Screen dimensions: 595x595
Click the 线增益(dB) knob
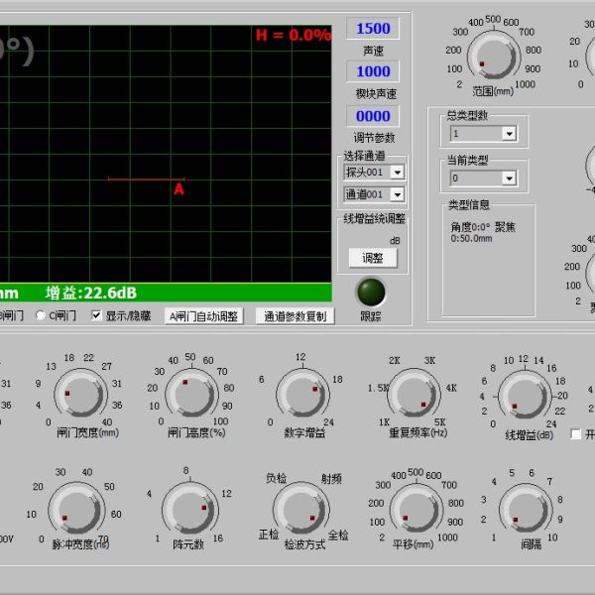(525, 396)
